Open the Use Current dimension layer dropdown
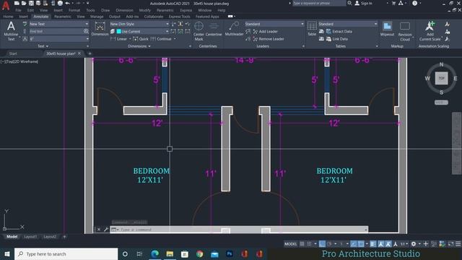Viewport: 462px width, 260px height. point(143,31)
